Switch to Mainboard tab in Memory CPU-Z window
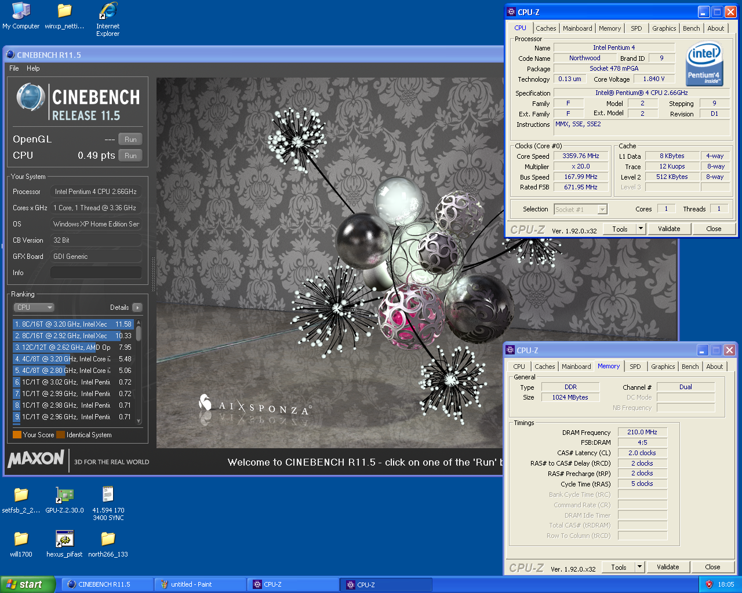The width and height of the screenshot is (742, 593). point(576,367)
